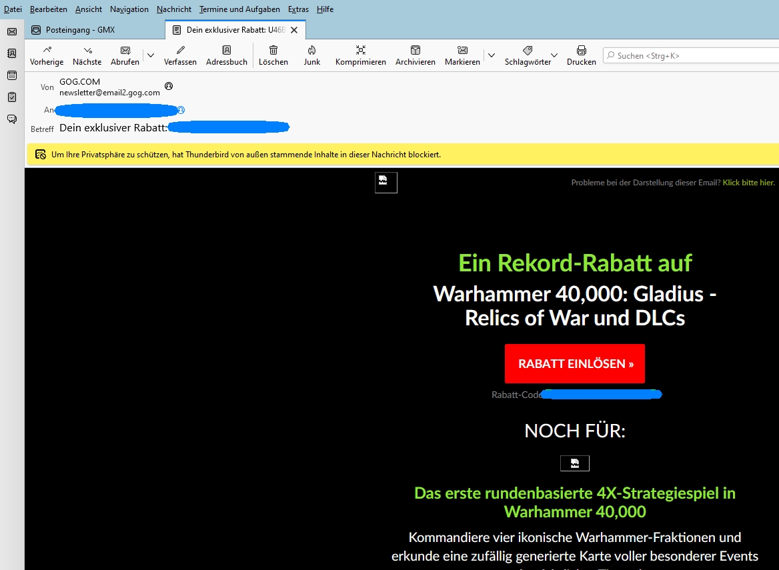Image resolution: width=779 pixels, height=570 pixels.
Task: Open the Mail space icon in sidebar
Action: [12, 32]
